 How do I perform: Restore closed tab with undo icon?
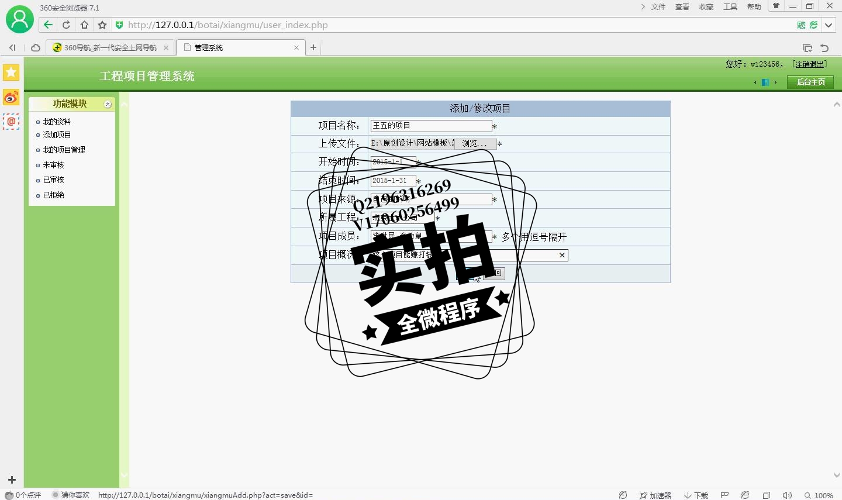[824, 48]
